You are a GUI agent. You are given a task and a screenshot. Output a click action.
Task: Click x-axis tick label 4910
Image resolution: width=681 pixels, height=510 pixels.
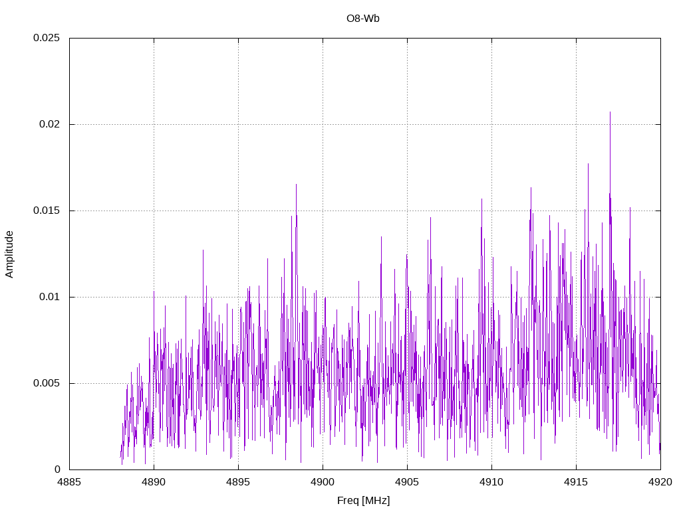pos(491,482)
